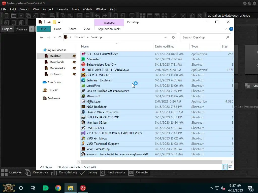Expand the Explorer ribbon chevron

coord(226,29)
